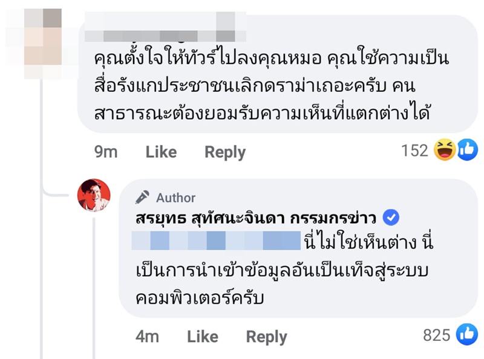Open the 4m timestamp link

coord(147,337)
